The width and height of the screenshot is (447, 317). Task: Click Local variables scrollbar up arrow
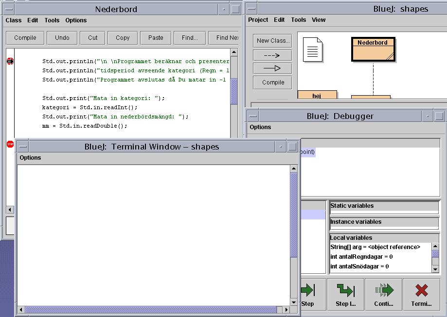[435, 247]
